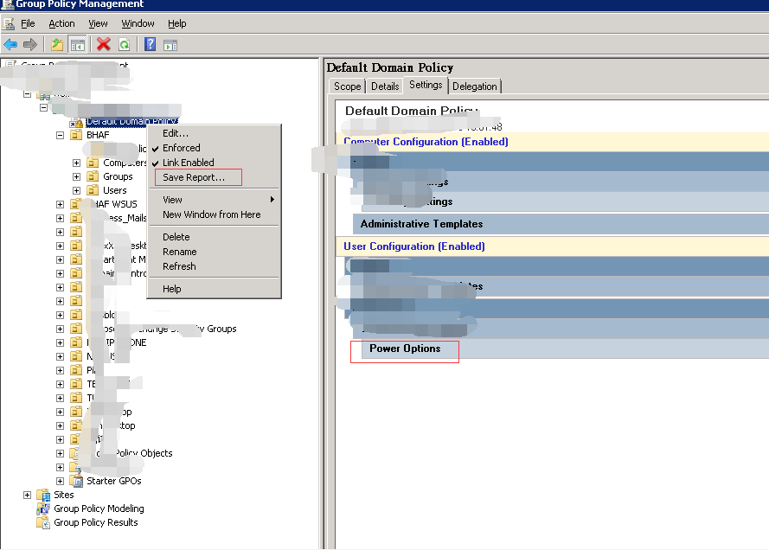Choose Delete from the context menu
This screenshot has height=550, width=769.
(215, 237)
